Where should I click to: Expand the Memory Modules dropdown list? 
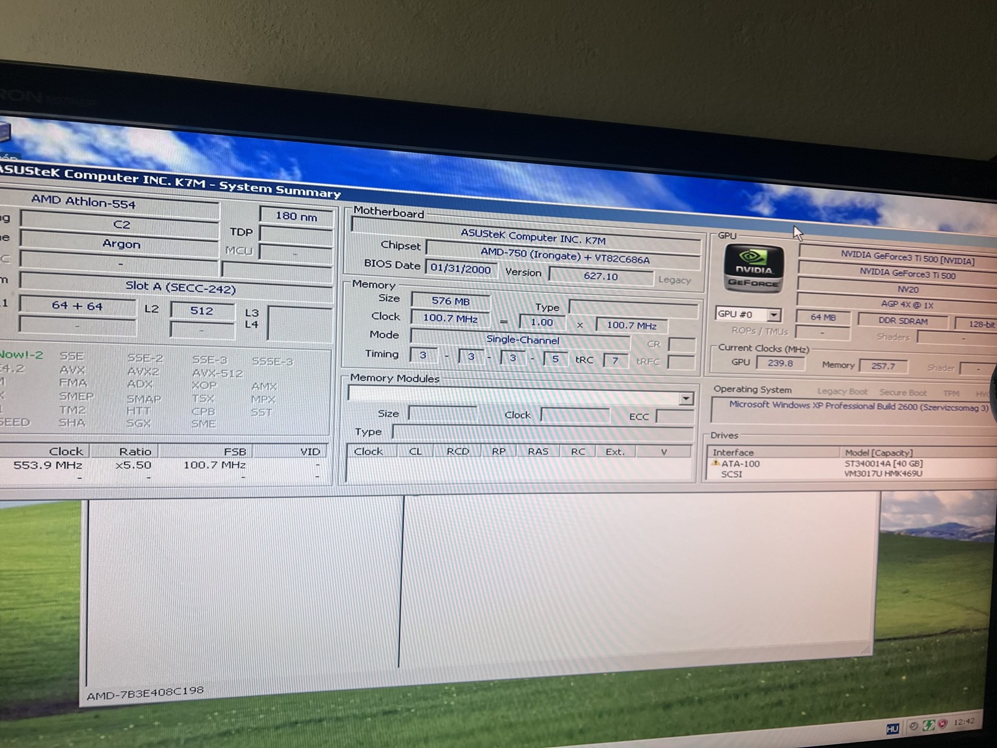686,398
